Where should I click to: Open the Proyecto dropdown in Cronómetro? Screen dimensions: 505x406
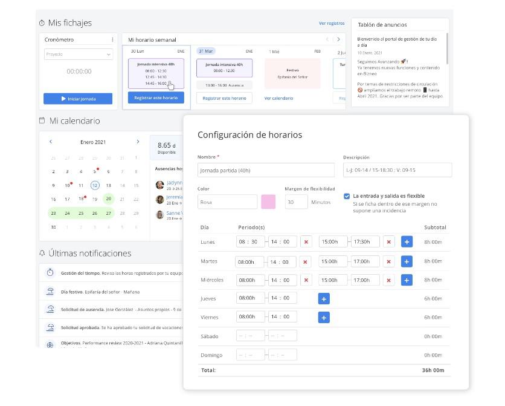pos(79,54)
